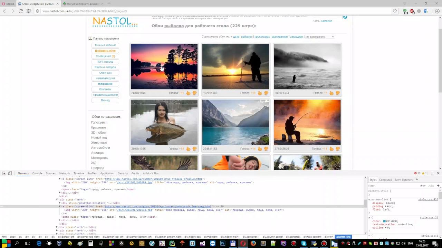Click 'Выход' sidebar button
This screenshot has height=248, width=442.
105,100
